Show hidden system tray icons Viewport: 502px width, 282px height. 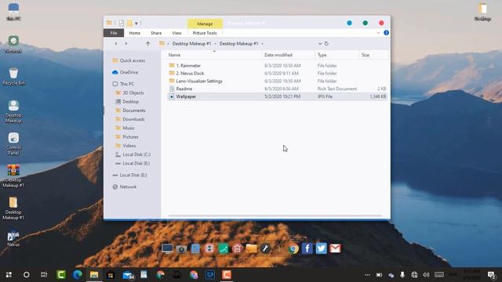pos(367,275)
